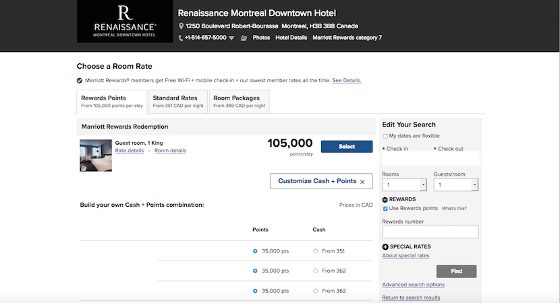Screen dimensions: 560x303
Task: Click the Renaissance hotel logo
Action: click(124, 22)
